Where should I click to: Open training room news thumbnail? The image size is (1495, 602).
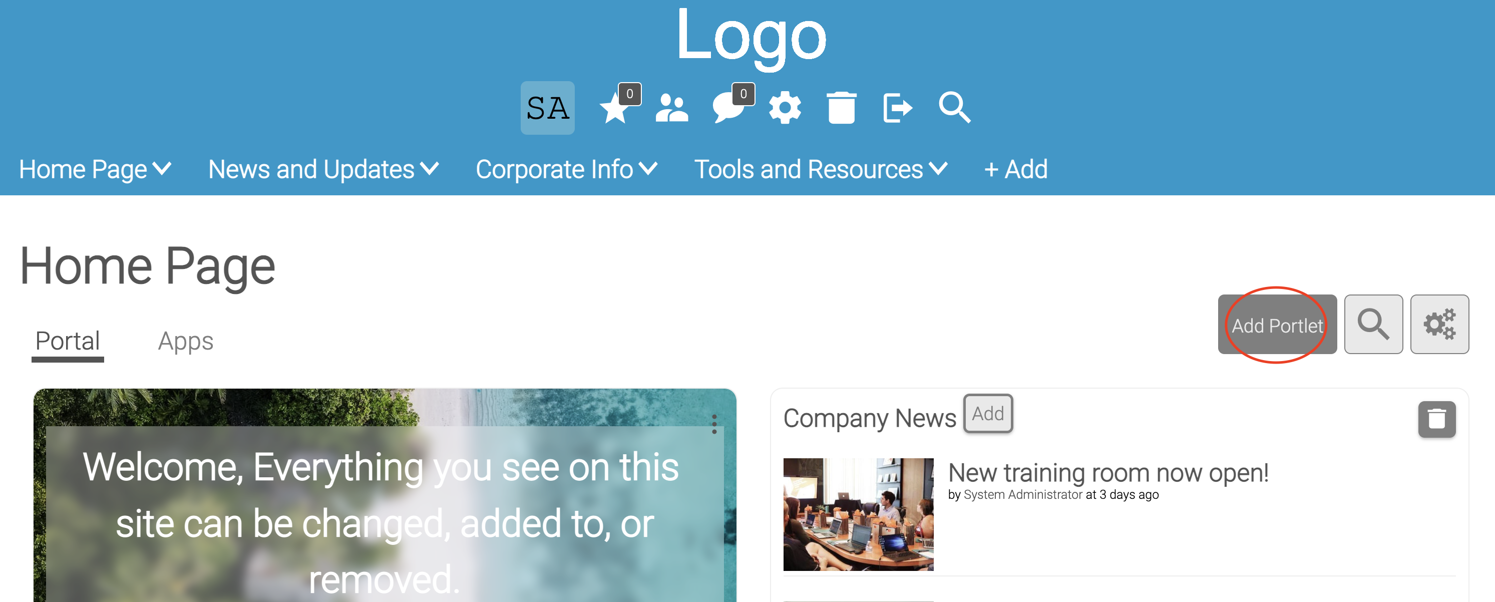click(858, 514)
